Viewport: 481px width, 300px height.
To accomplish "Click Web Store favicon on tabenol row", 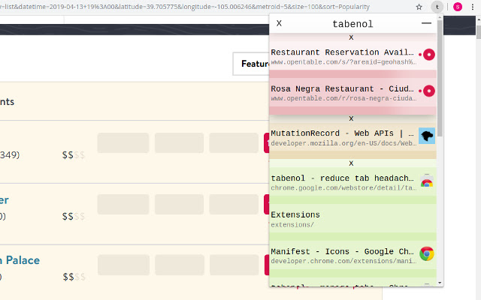I will 427,181.
